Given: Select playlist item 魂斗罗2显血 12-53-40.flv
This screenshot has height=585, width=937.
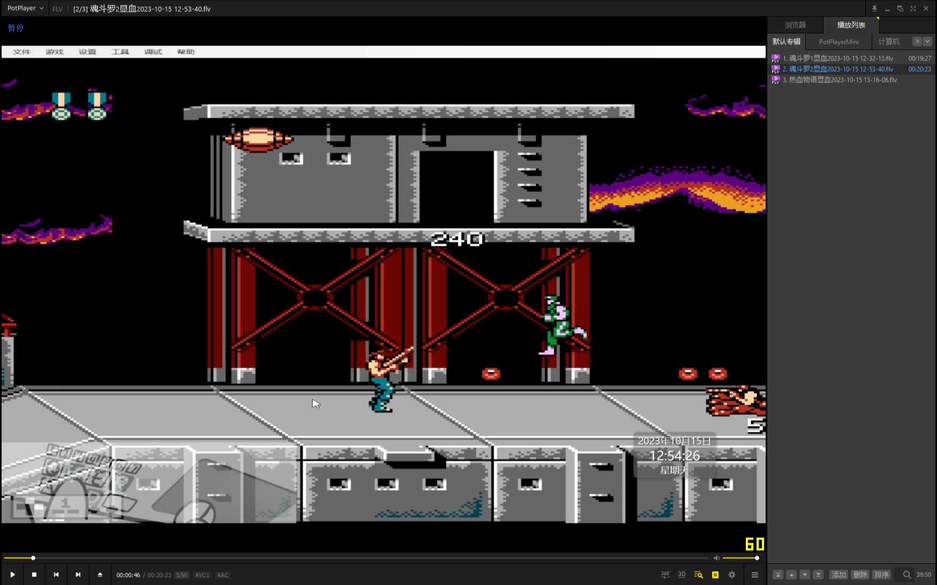Looking at the screenshot, I should tap(851, 69).
